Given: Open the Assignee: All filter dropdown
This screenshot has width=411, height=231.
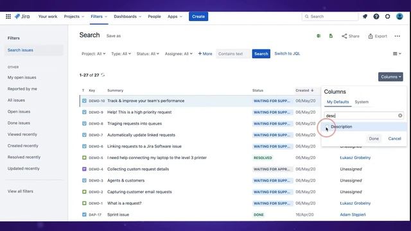Looking at the screenshot, I should pyautogui.click(x=179, y=54).
